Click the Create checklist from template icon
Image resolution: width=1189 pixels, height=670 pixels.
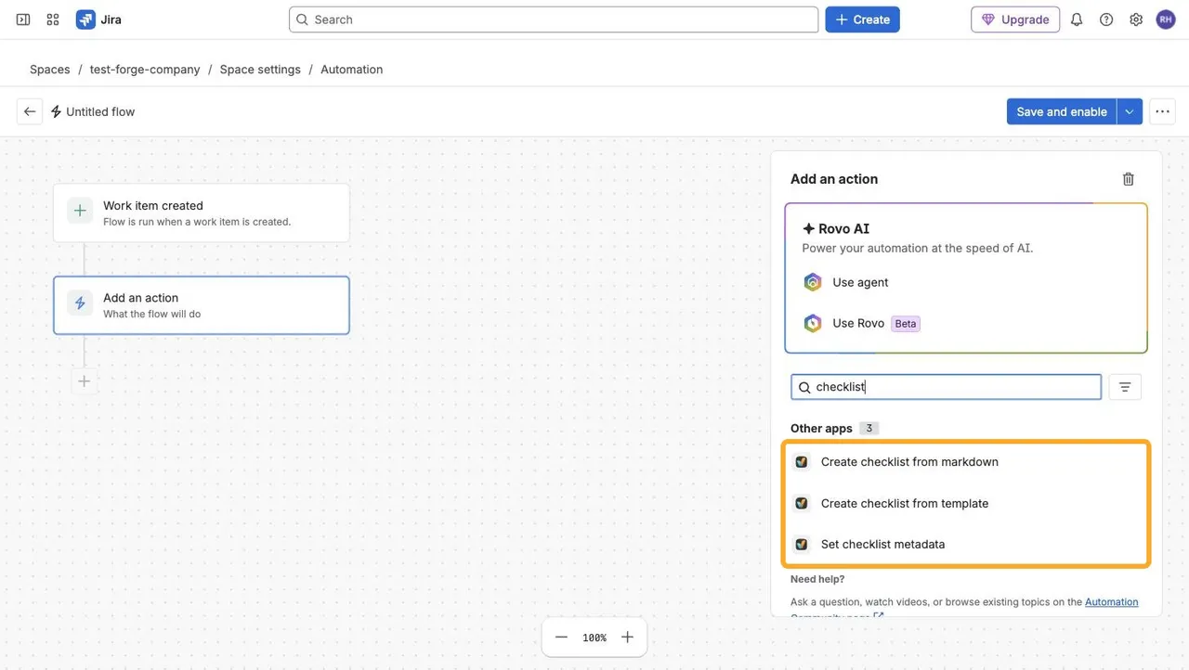coord(801,503)
